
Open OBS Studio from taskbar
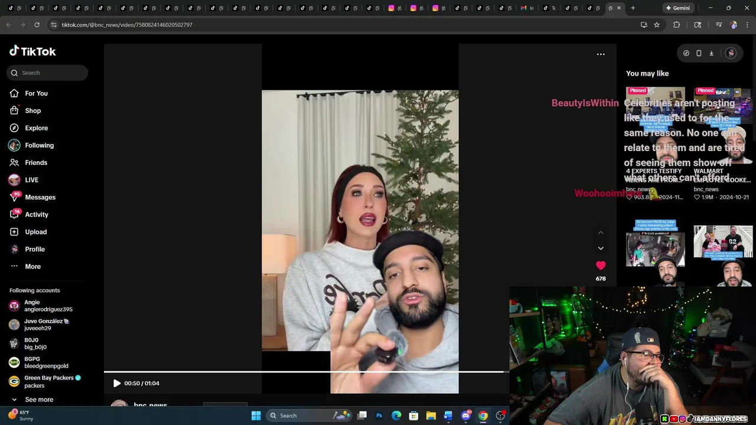click(x=500, y=416)
